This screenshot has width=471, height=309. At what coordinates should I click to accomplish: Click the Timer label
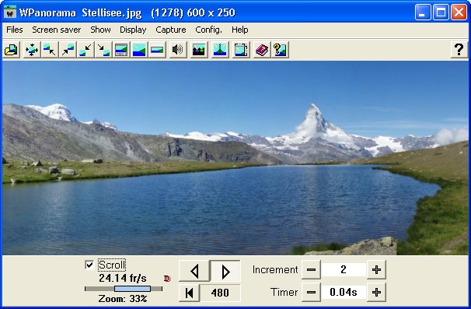[284, 292]
